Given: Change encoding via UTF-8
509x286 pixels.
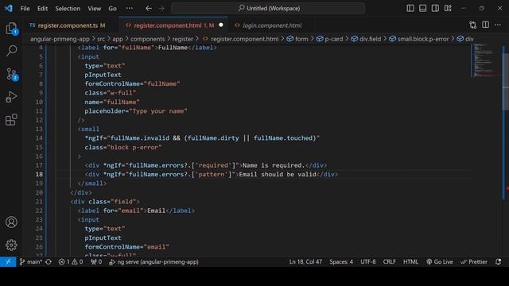Looking at the screenshot, I should tap(367, 261).
